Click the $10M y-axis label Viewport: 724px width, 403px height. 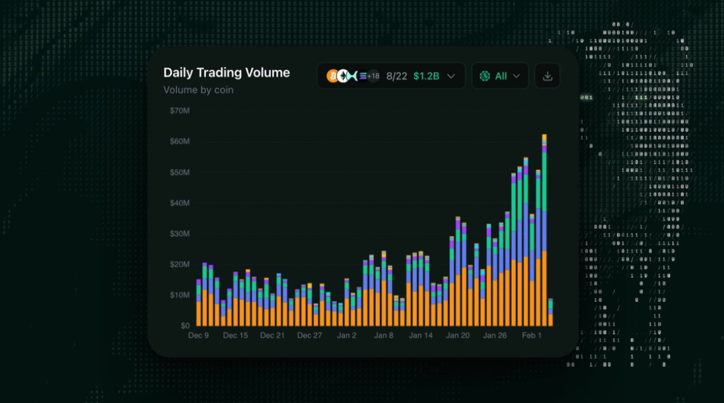180,295
